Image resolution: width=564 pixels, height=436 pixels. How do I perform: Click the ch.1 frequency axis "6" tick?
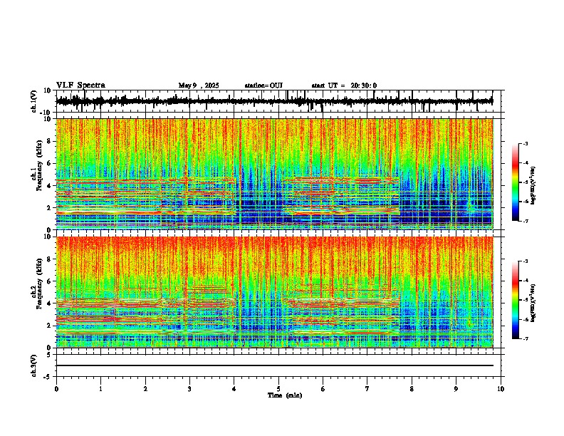pyautogui.click(x=49, y=163)
